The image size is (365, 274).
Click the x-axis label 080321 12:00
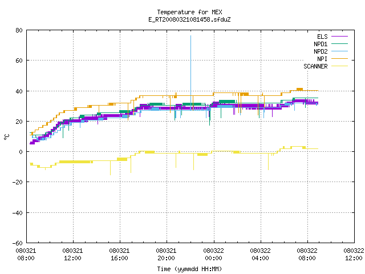point(72,255)
